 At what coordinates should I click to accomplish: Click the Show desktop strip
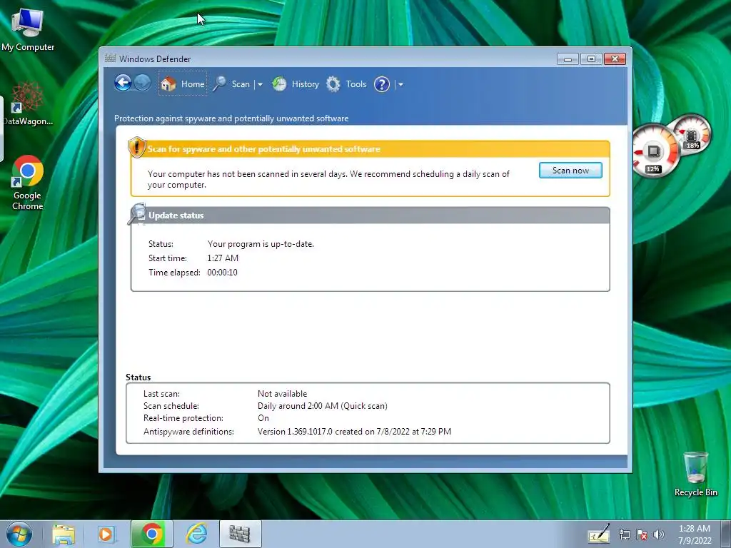tap(726, 534)
